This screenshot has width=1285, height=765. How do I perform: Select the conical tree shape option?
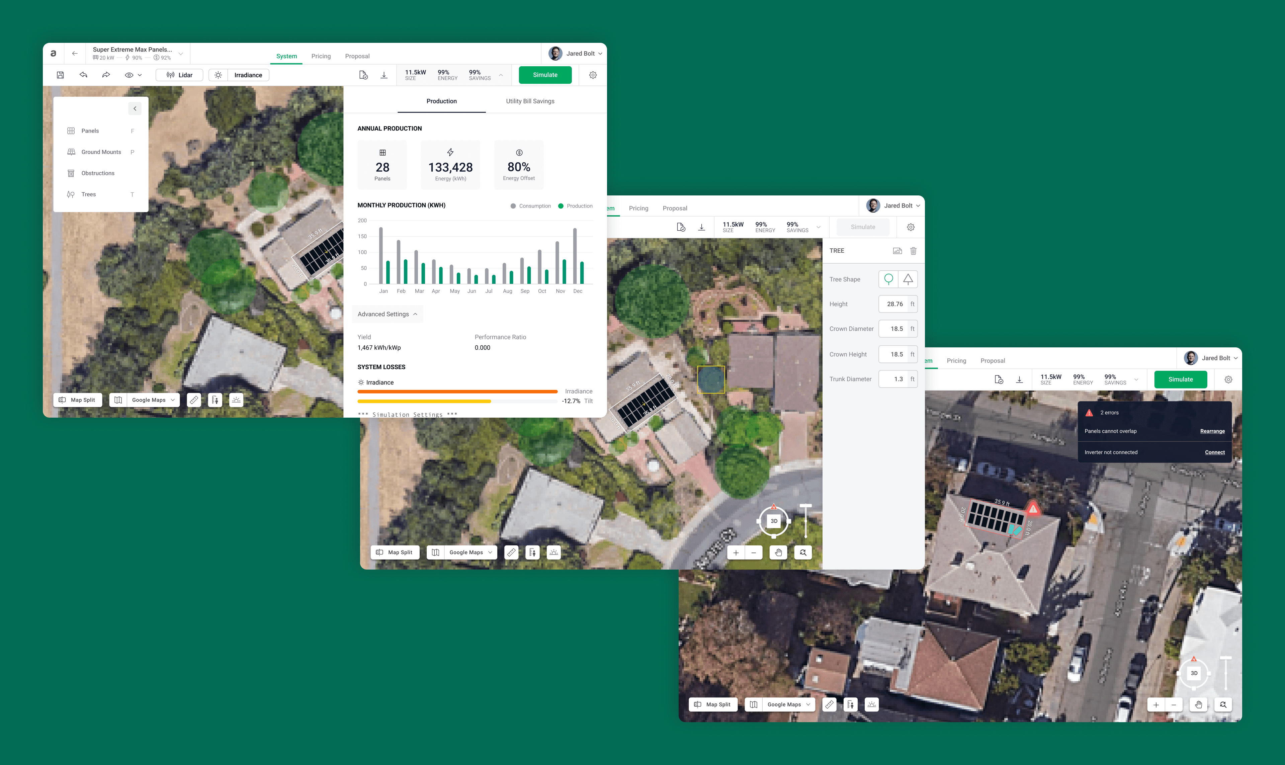click(x=908, y=279)
